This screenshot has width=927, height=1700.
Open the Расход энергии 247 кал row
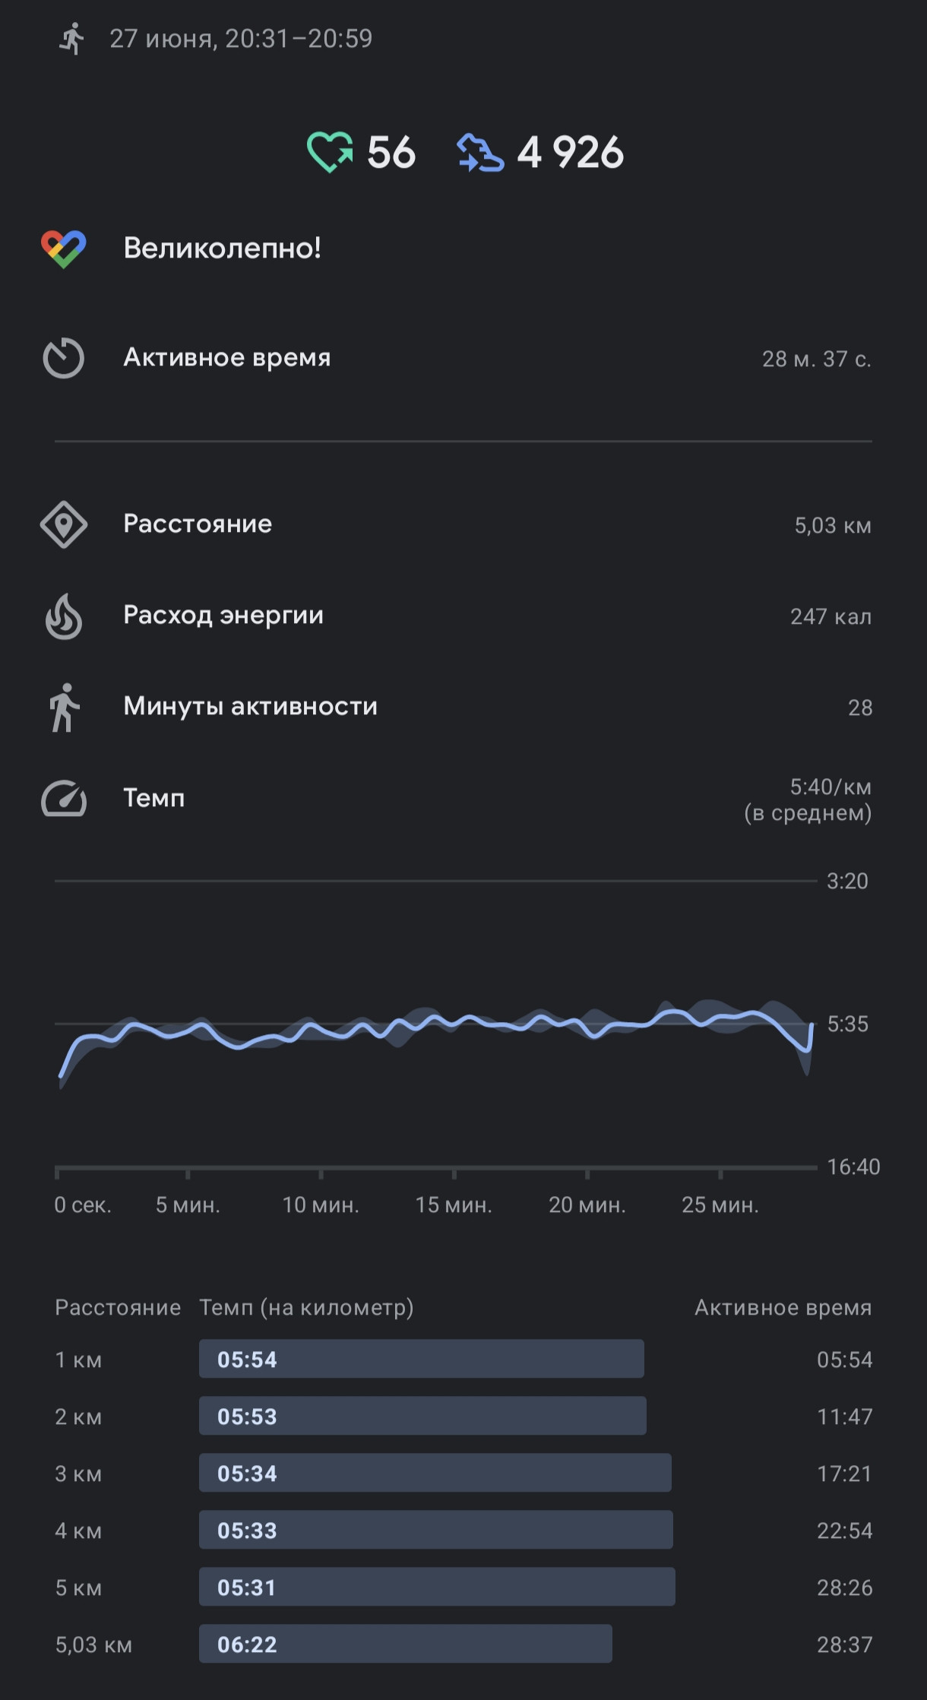pyautogui.click(x=463, y=616)
